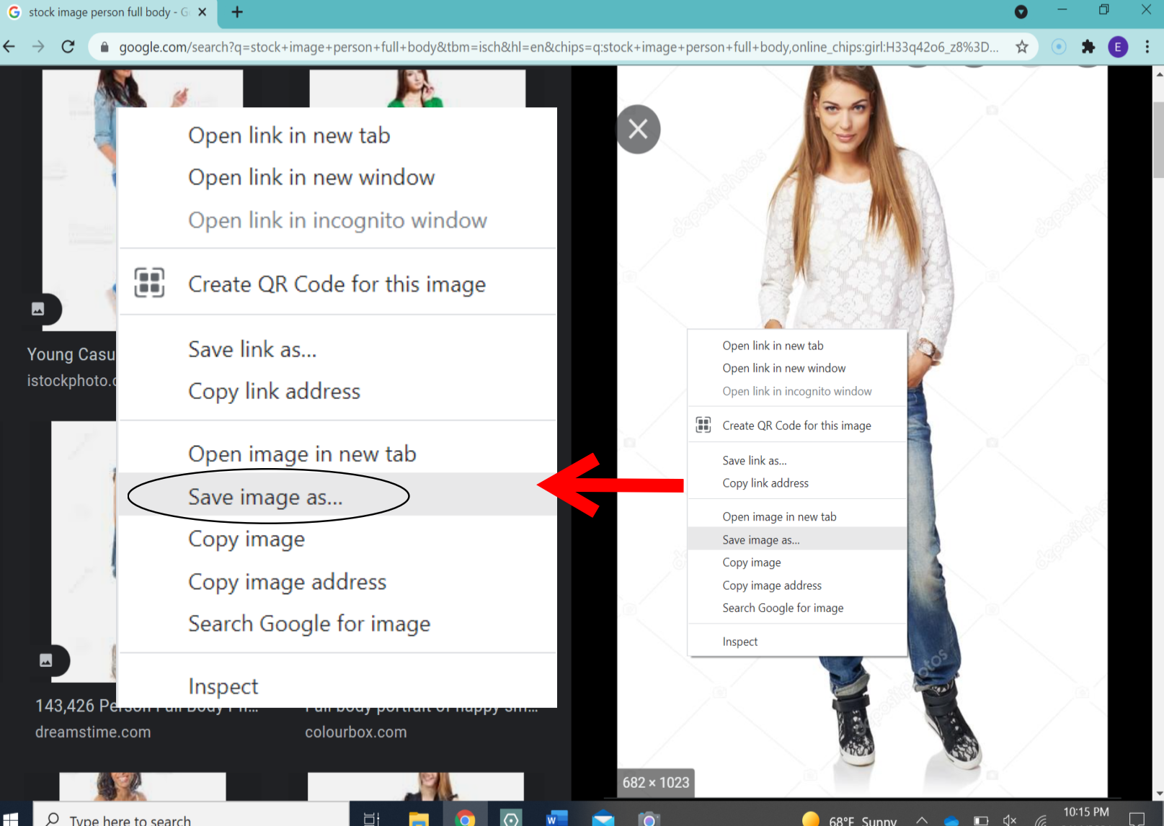
Task: Select the 'stock image person full body' tab
Action: pos(108,12)
